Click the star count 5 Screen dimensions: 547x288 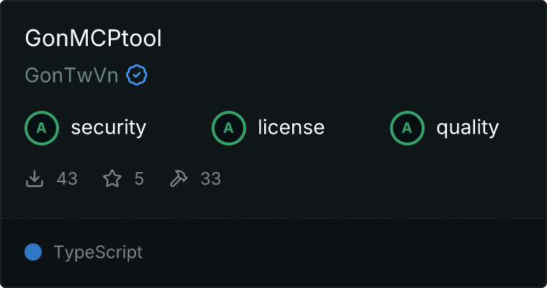[139, 179]
